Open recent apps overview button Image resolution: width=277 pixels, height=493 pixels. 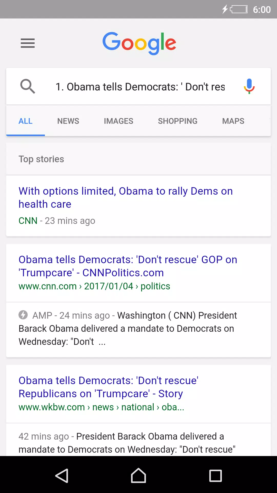(x=215, y=476)
